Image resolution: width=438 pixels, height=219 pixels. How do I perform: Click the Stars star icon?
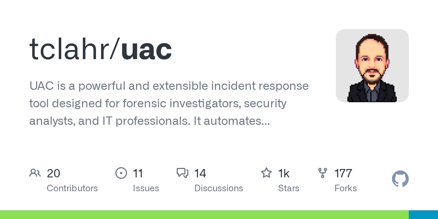266,173
